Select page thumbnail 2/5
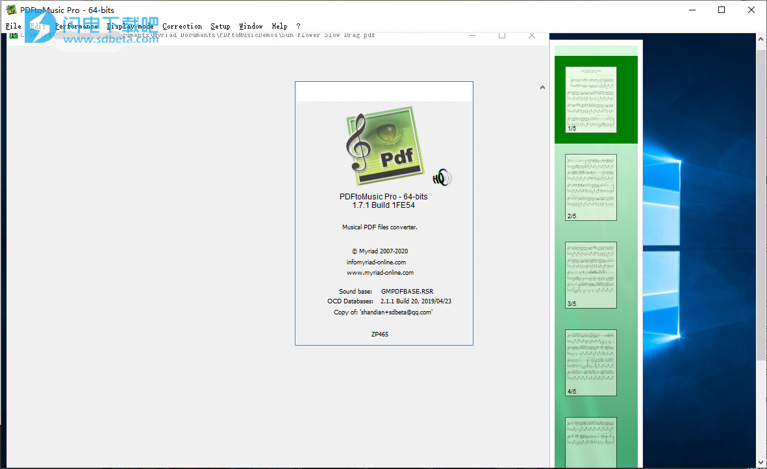 [591, 187]
